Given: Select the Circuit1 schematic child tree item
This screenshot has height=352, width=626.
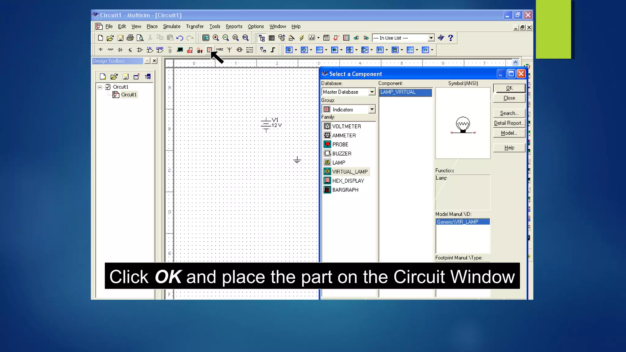Looking at the screenshot, I should pos(129,95).
